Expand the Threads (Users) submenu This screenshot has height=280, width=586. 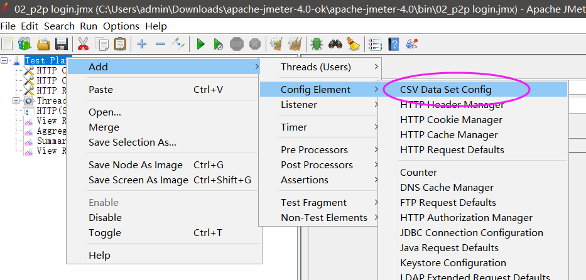click(x=320, y=67)
